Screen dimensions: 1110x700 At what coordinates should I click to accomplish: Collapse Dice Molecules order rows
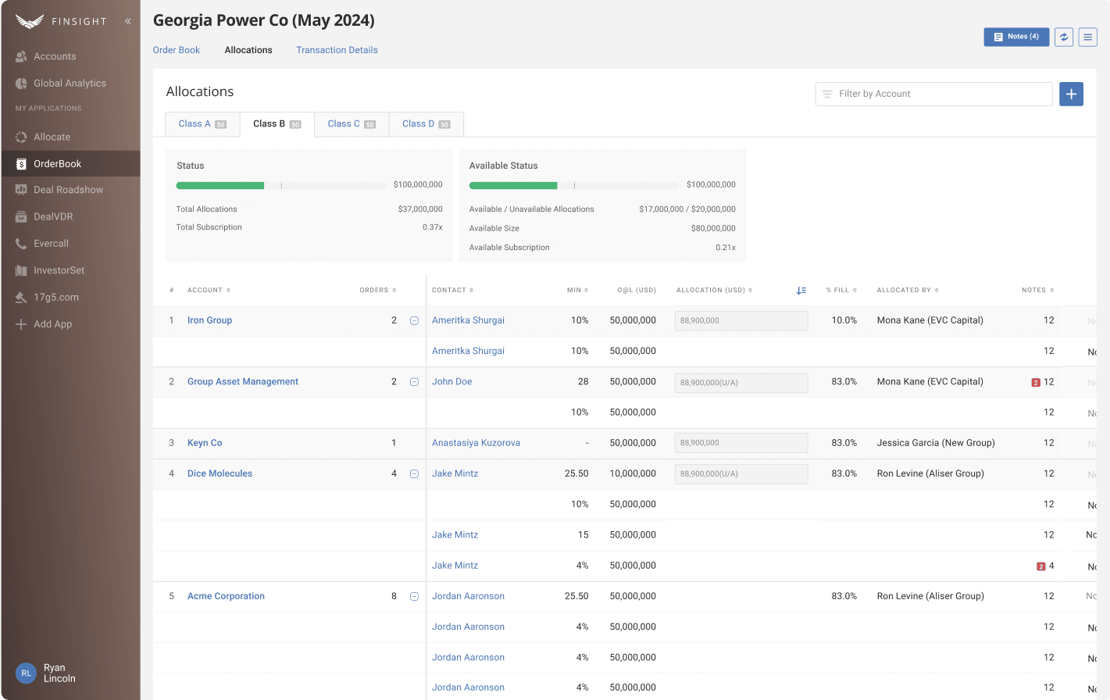coord(414,473)
